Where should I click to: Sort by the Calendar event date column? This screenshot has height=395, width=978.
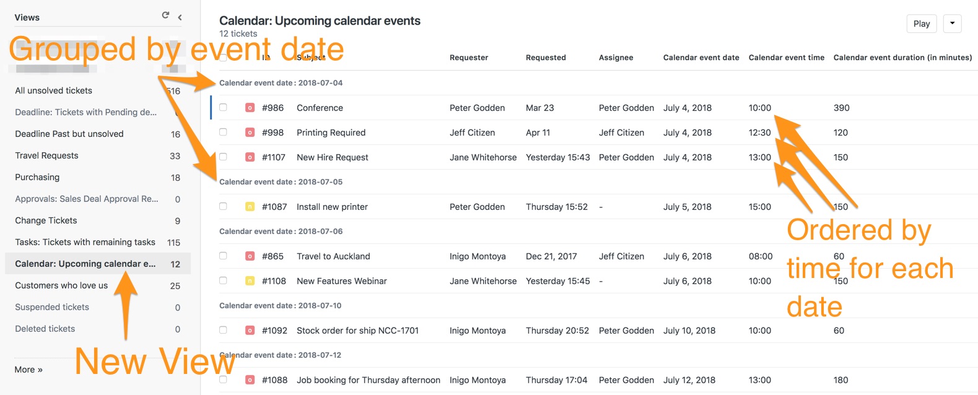coord(701,58)
